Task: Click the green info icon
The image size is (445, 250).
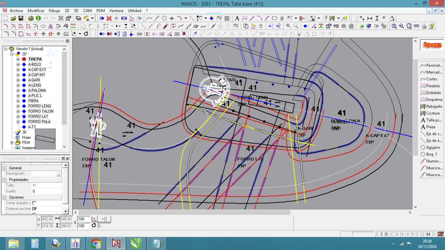Action: (38, 18)
